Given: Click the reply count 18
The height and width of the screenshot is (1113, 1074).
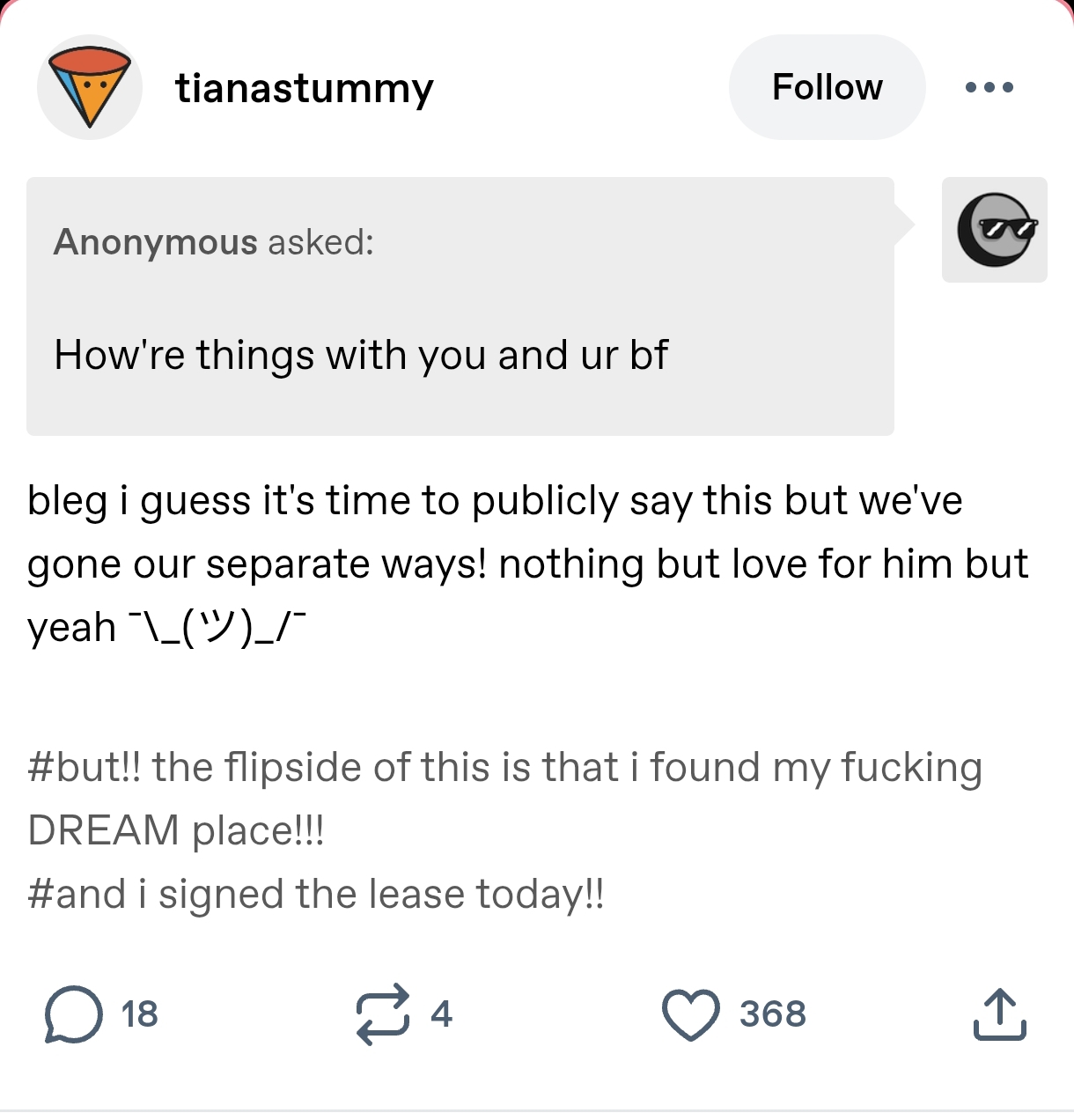Looking at the screenshot, I should coord(139,1014).
